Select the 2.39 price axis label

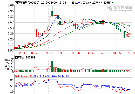pos(11,34)
